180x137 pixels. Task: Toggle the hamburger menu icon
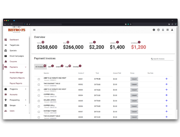pos(34,30)
